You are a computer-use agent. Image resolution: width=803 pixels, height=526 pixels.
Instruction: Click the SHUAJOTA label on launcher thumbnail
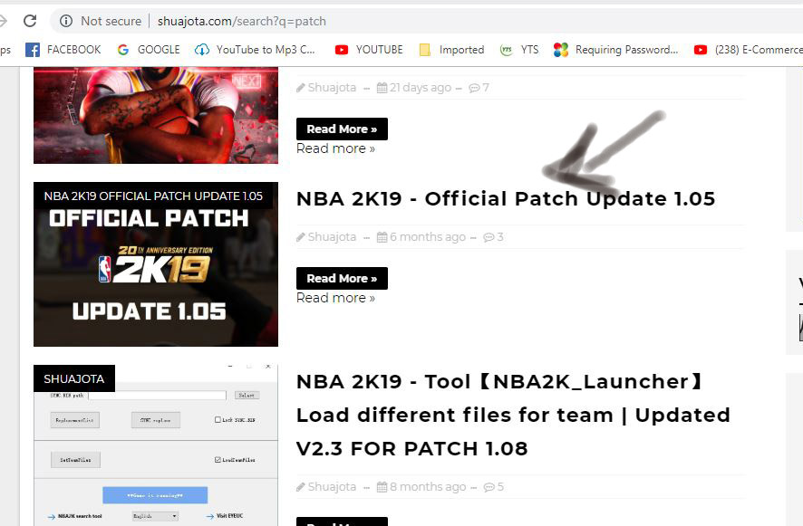pyautogui.click(x=74, y=378)
